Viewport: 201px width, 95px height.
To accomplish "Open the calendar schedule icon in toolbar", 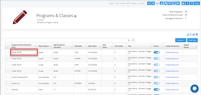I will click(166, 3).
